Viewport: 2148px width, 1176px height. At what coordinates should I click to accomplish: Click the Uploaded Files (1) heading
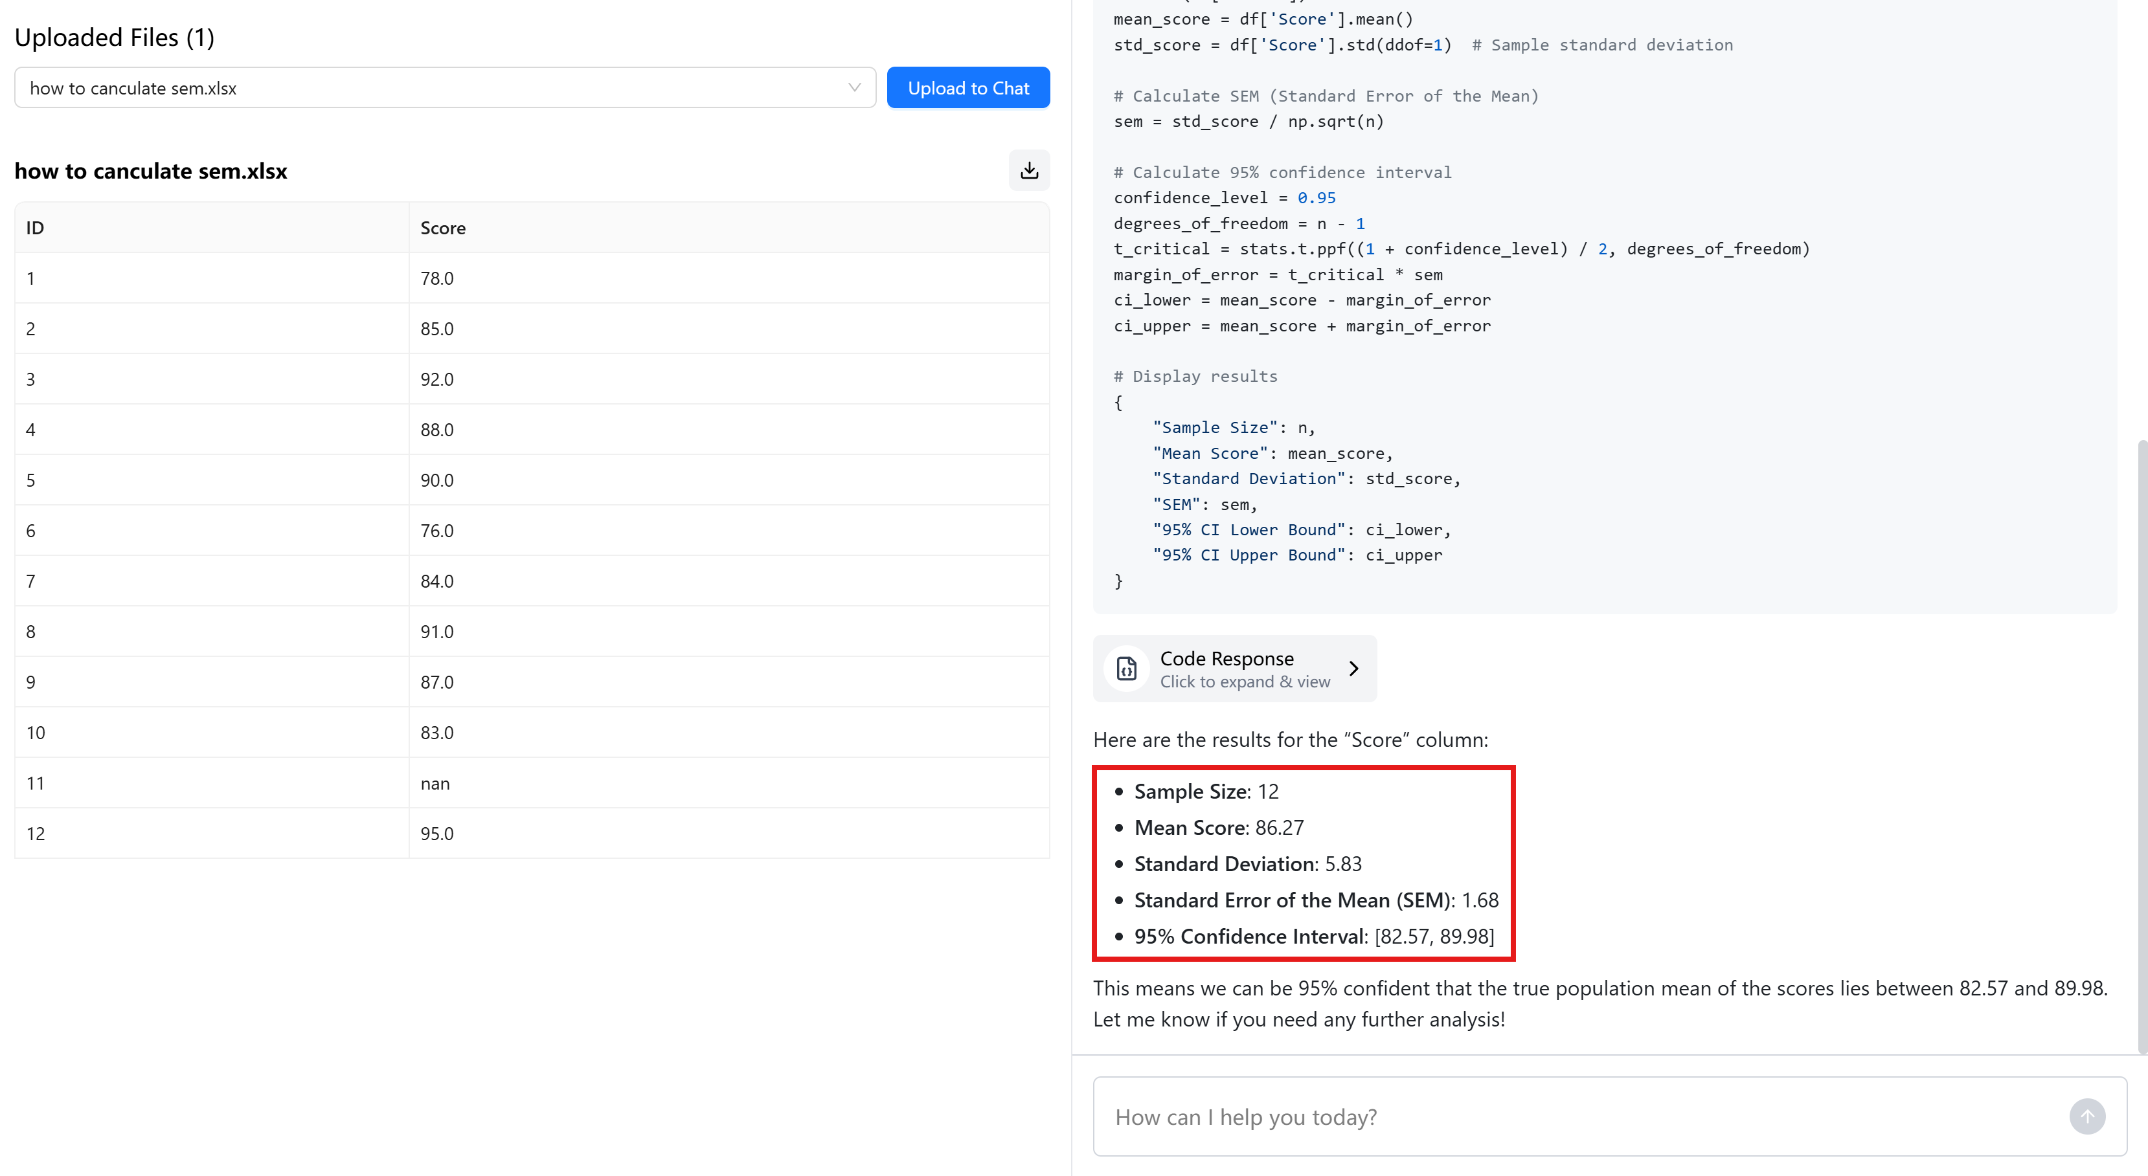(x=114, y=38)
